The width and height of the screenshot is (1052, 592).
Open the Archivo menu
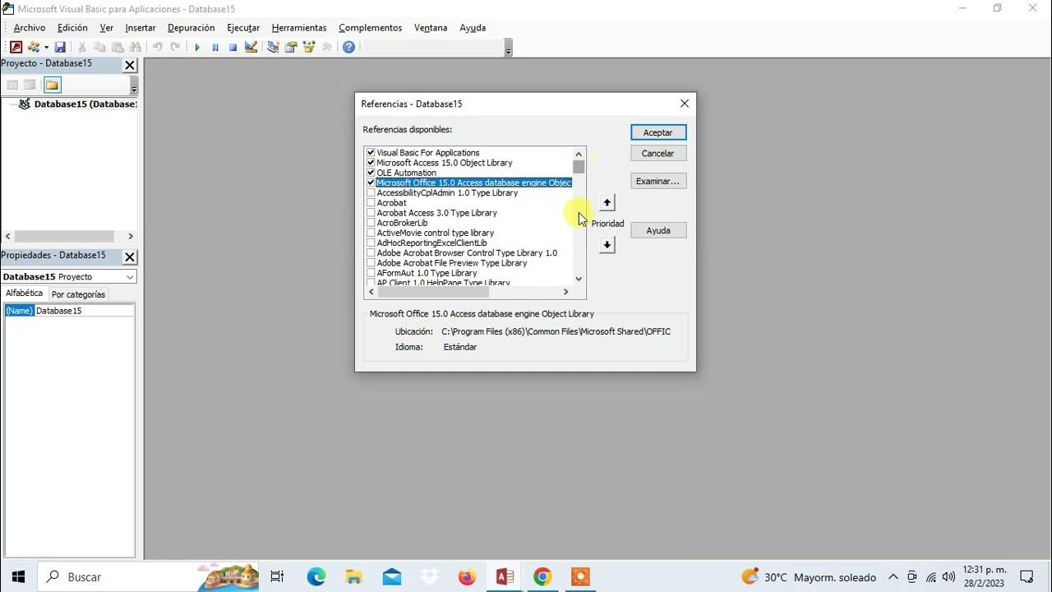pos(30,28)
